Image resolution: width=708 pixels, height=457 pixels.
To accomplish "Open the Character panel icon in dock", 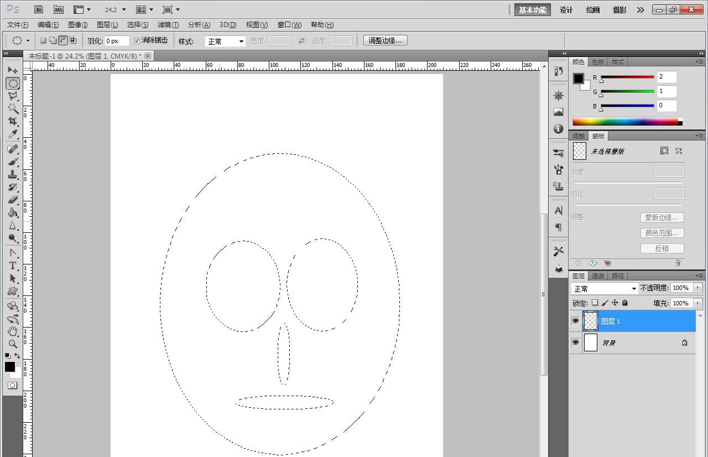I will click(x=558, y=210).
